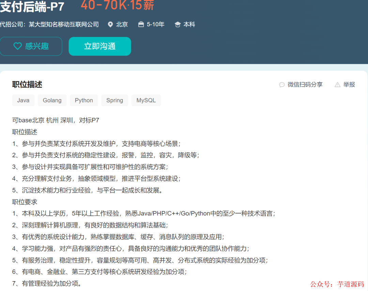Screen dimensions: 368x291
Task: Click description item 3 about 可扩展性和可维护性
Action: (90, 167)
